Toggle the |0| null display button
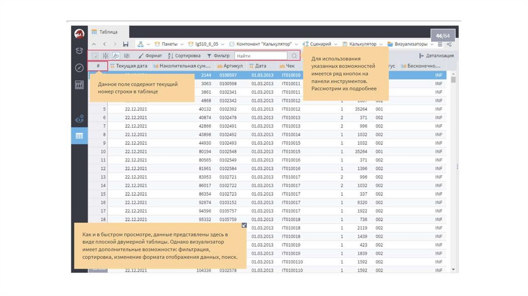The width and height of the screenshot is (528, 296). [127, 56]
